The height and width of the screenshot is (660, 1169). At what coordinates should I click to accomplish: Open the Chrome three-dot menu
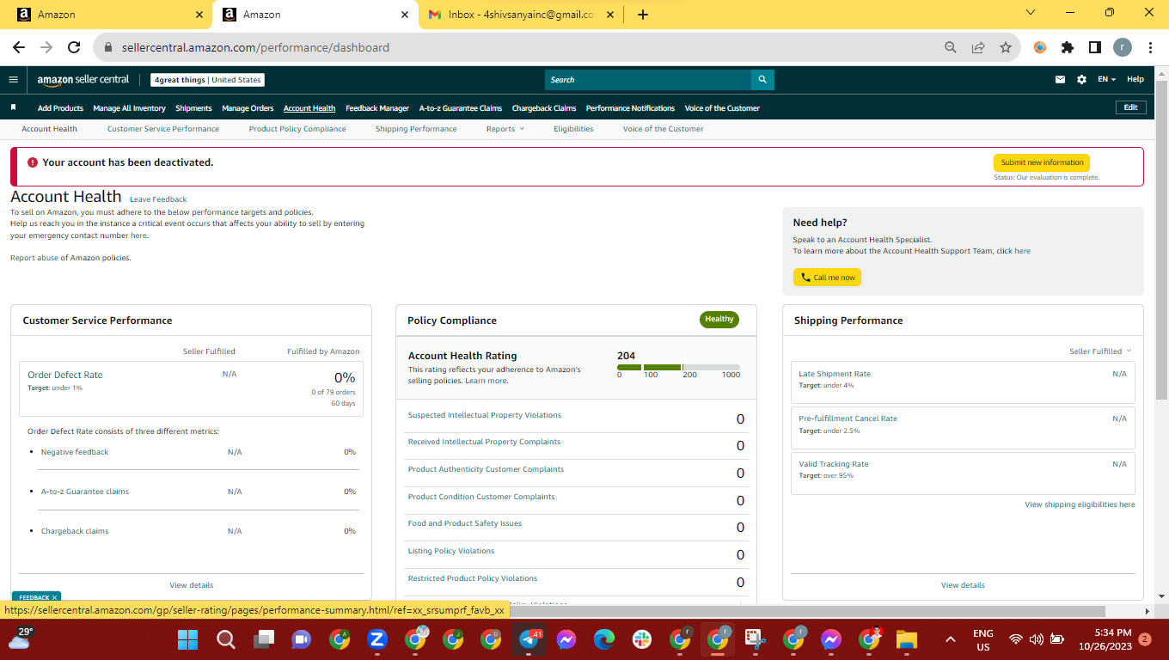pyautogui.click(x=1149, y=48)
